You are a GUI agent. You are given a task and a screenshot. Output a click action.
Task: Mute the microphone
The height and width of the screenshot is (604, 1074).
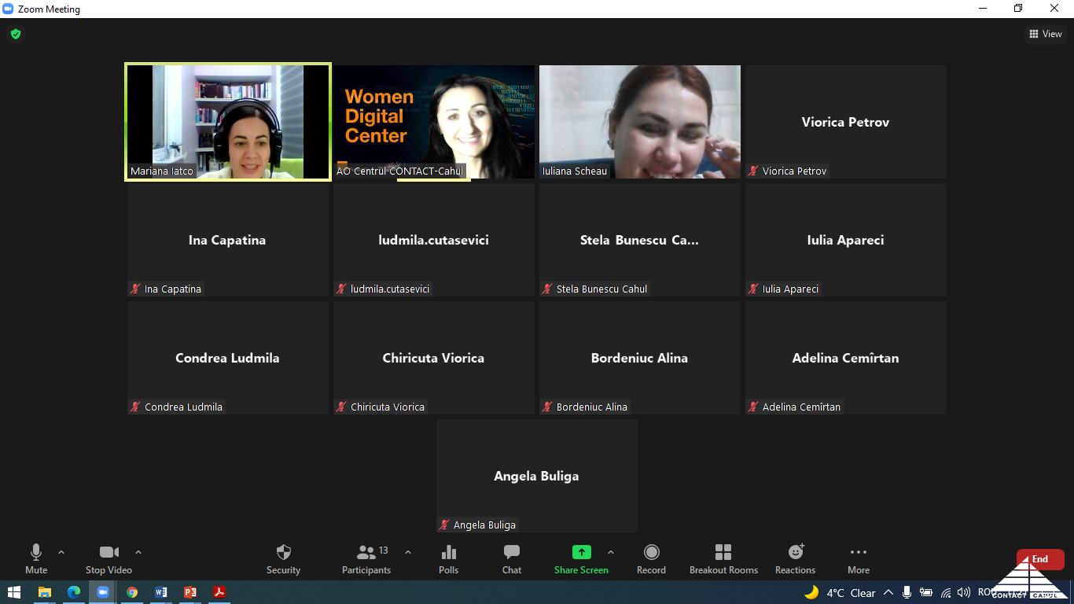(x=36, y=559)
